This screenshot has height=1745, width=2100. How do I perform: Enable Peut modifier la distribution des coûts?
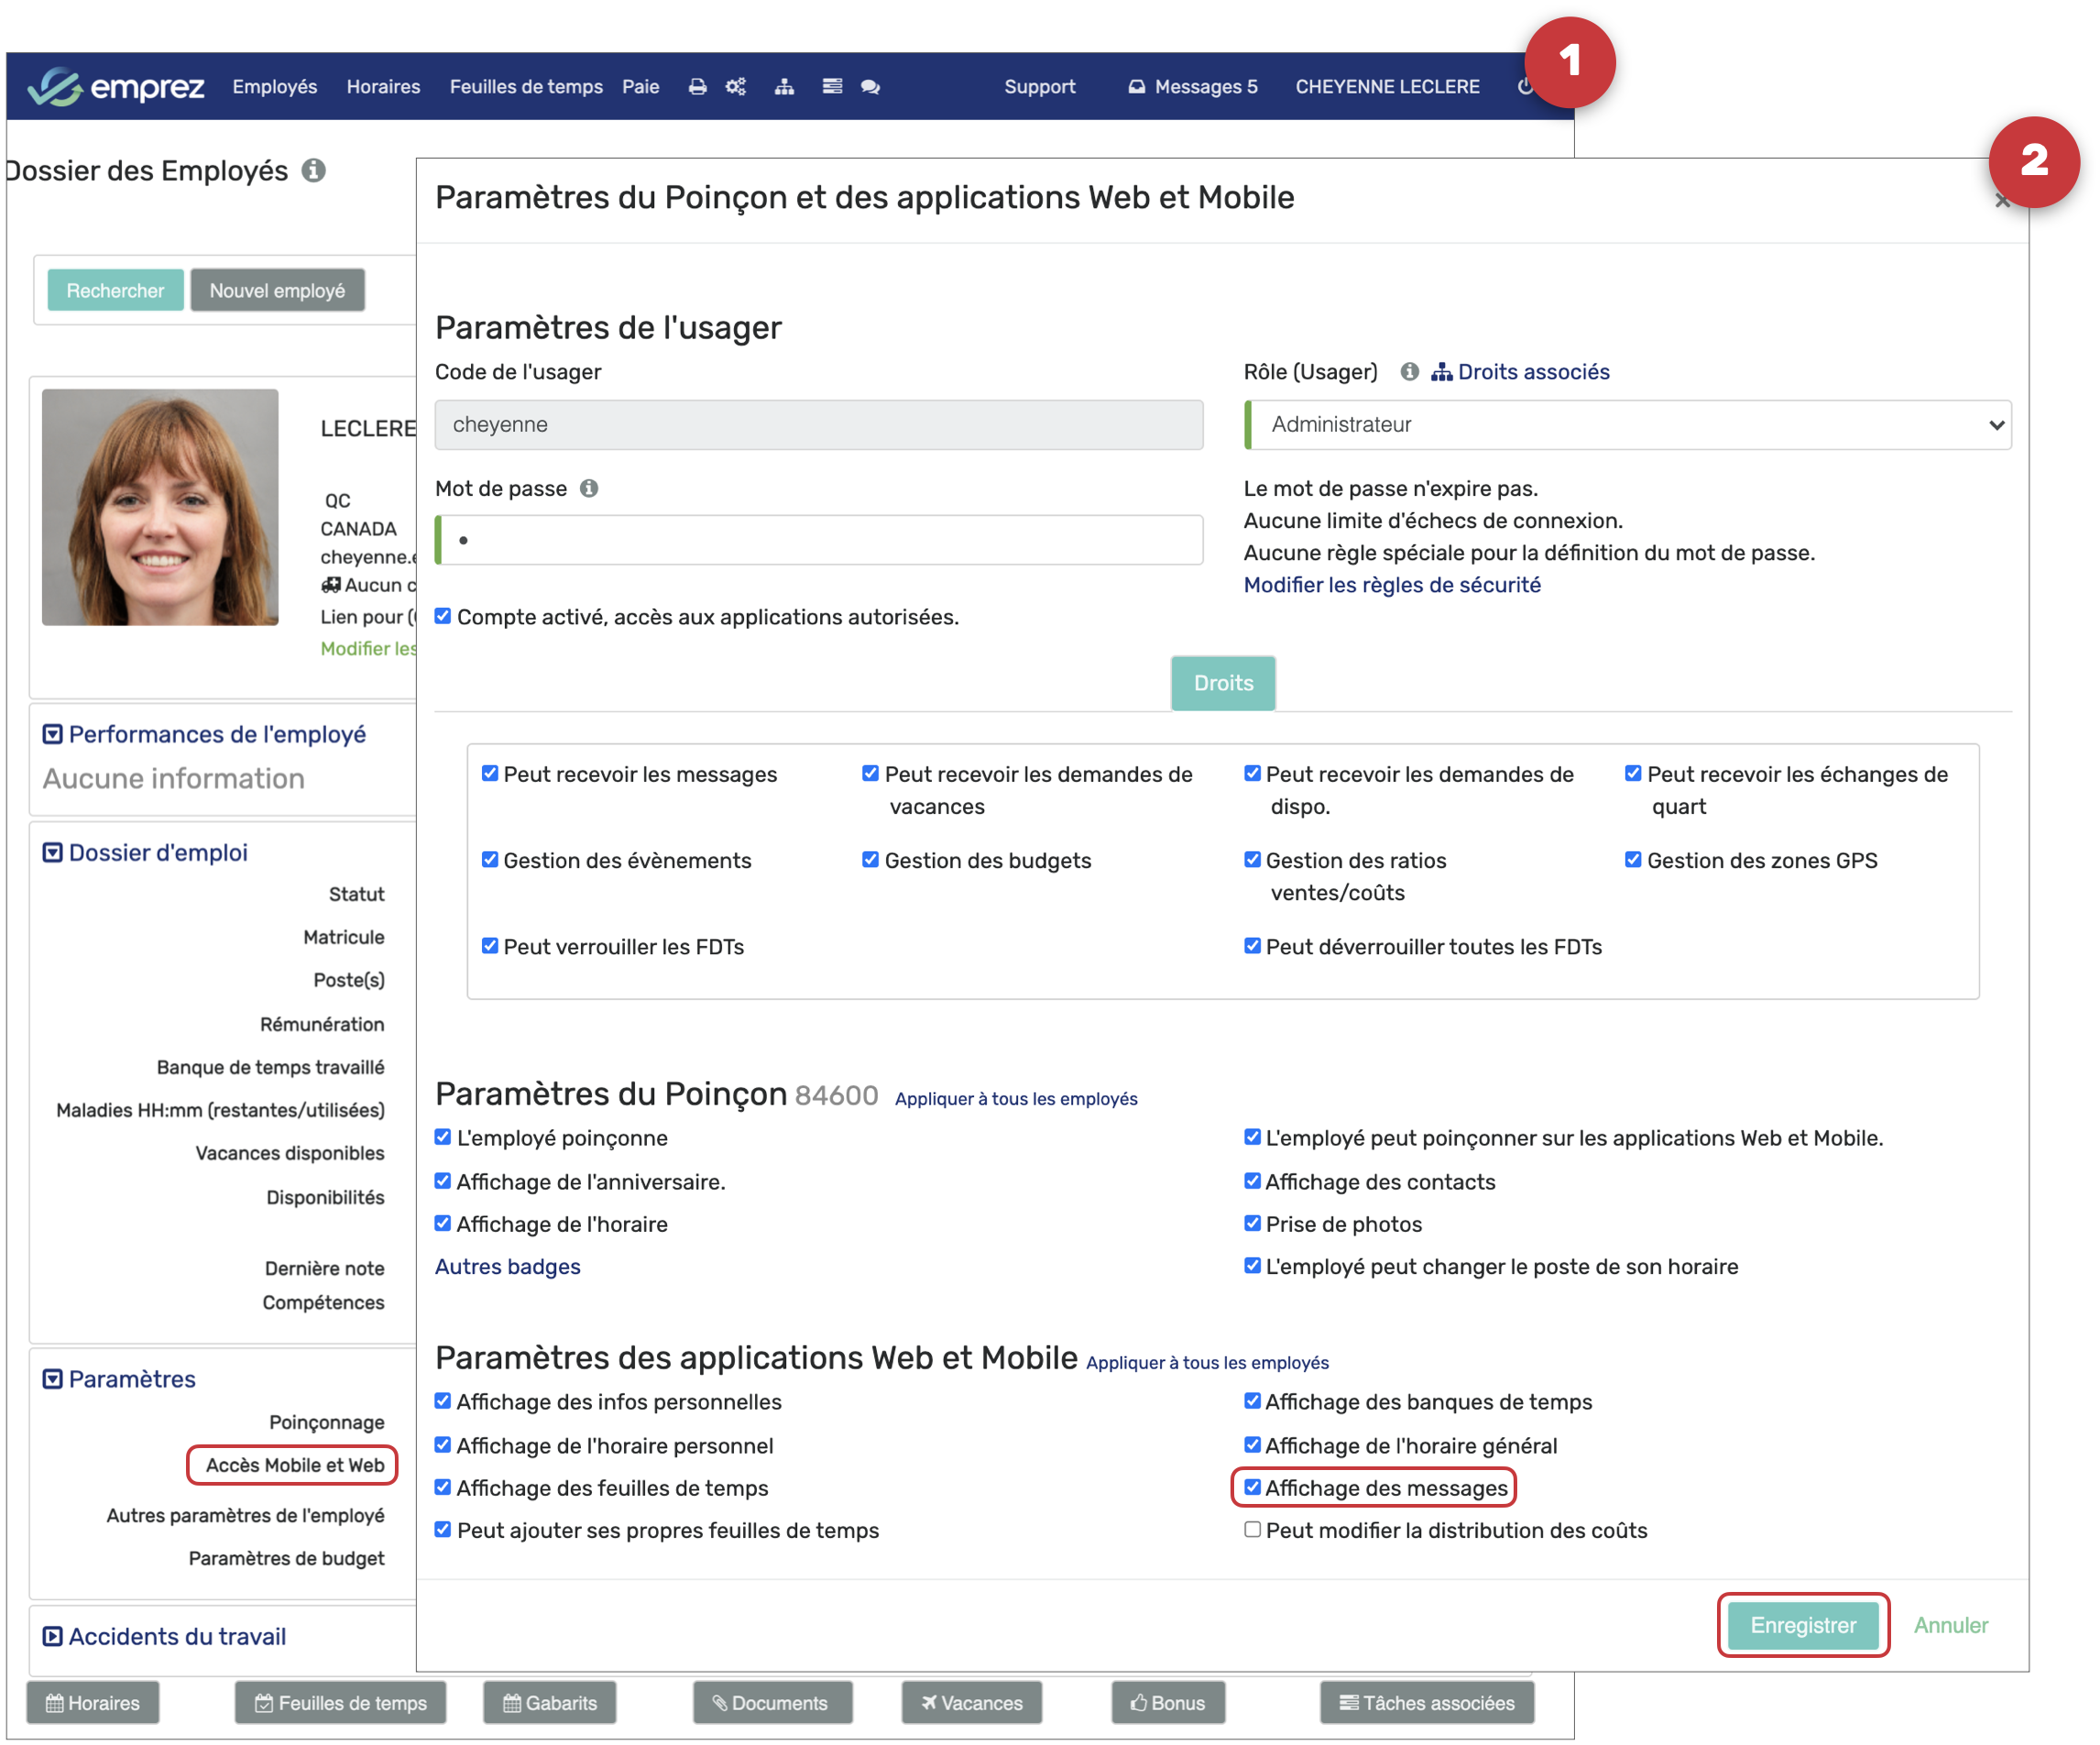coord(1252,1529)
